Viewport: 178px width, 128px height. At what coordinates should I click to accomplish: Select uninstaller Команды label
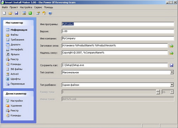click(x=16, y=116)
